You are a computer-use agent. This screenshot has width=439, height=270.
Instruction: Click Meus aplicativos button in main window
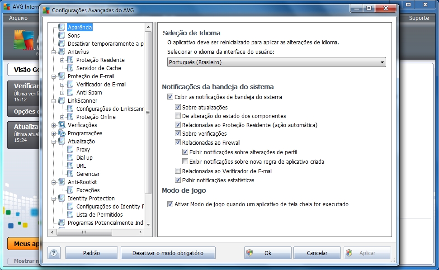[24, 244]
